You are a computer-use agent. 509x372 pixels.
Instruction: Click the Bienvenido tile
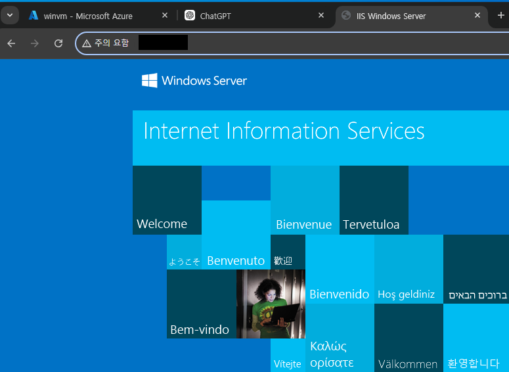point(340,269)
